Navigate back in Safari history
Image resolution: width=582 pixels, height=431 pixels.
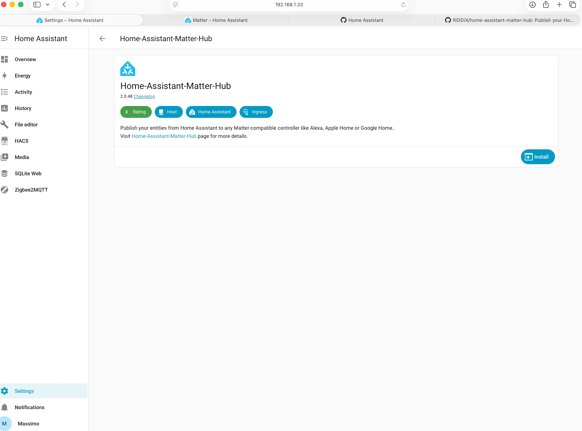pyautogui.click(x=64, y=5)
